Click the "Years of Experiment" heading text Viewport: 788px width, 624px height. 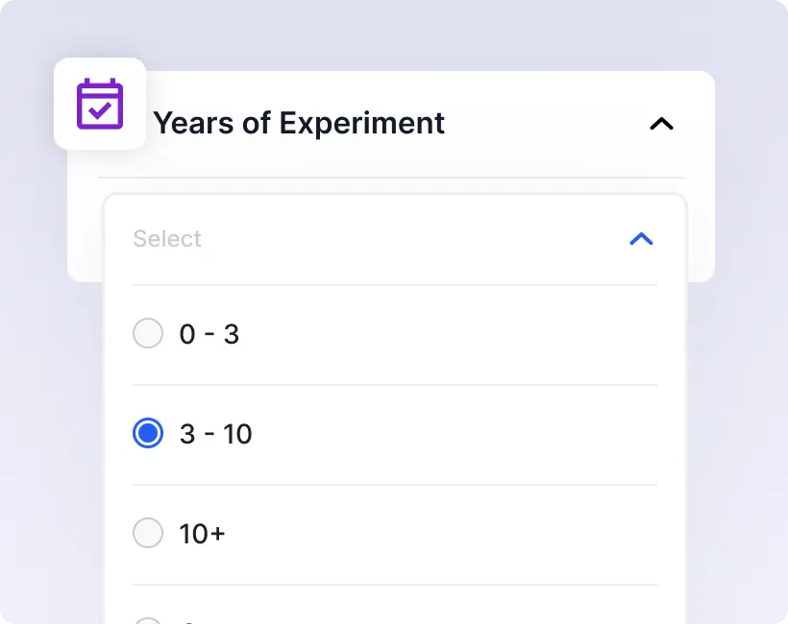click(299, 123)
